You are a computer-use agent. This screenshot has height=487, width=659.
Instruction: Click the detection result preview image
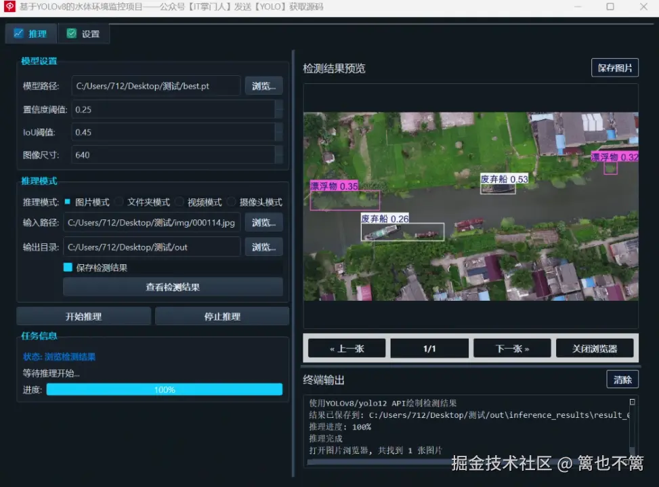(x=471, y=207)
